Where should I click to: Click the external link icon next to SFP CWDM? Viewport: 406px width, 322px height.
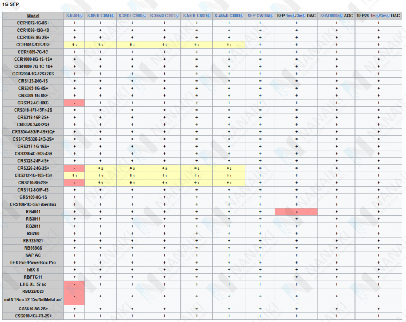pyautogui.click(x=272, y=16)
